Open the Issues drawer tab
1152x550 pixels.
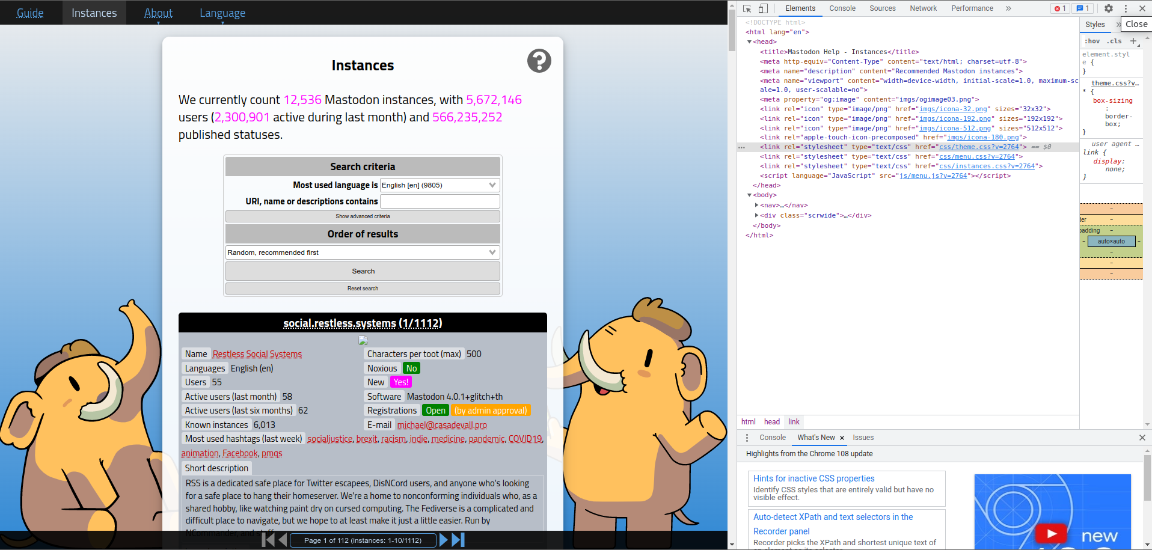coord(863,438)
